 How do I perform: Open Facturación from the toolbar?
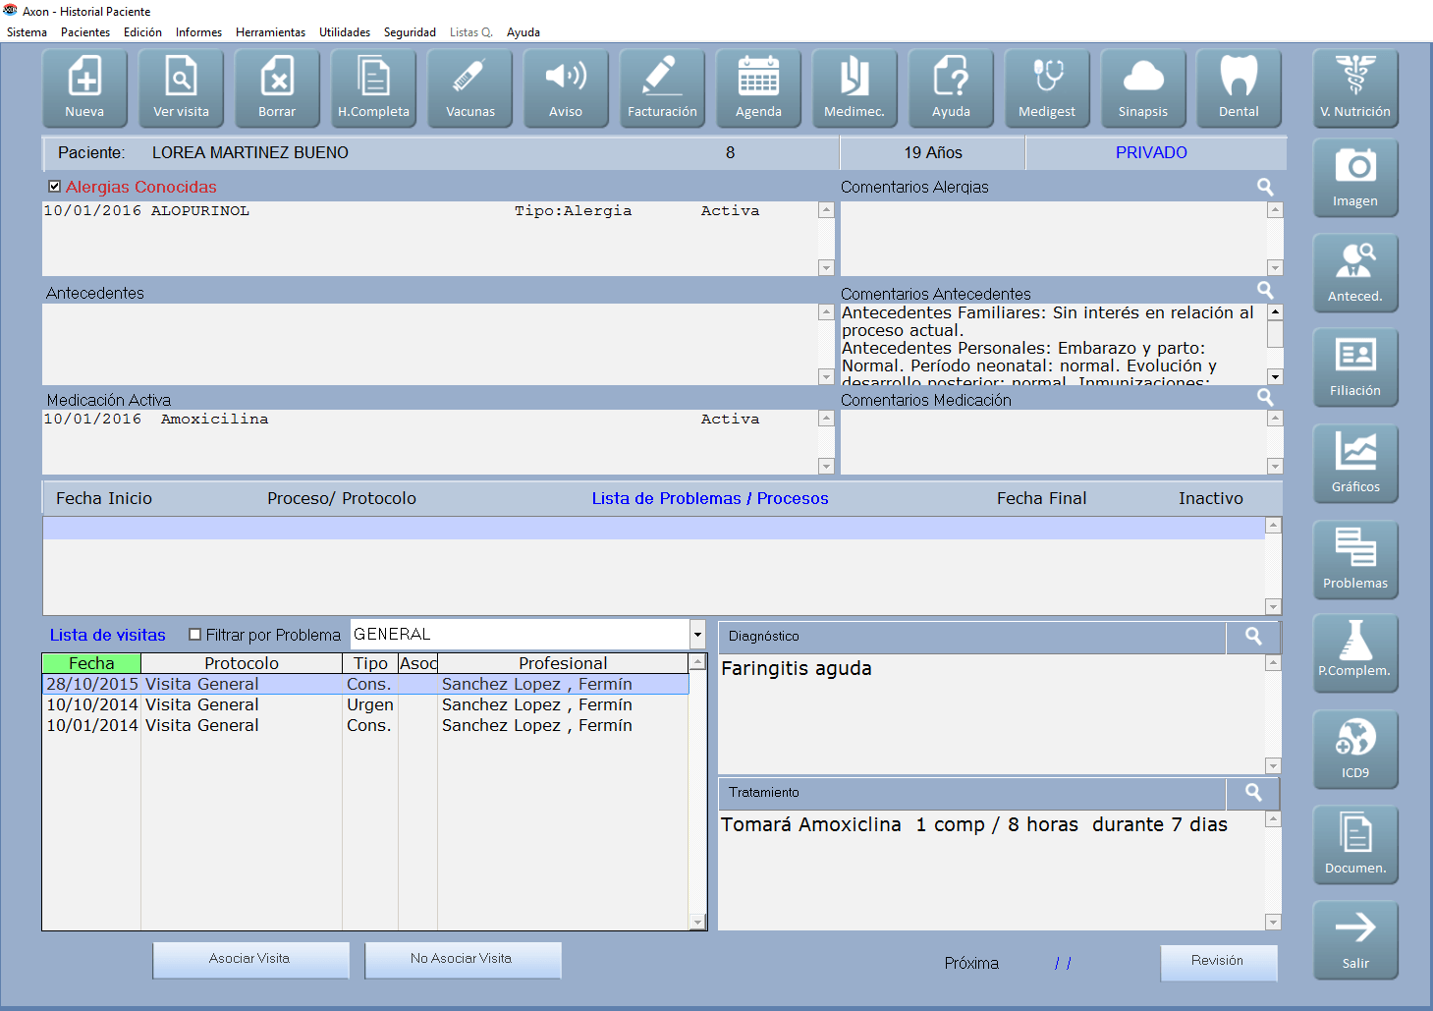(662, 88)
